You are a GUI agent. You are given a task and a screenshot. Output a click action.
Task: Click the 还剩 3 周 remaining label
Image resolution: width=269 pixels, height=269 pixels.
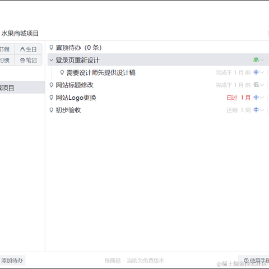[238, 110]
